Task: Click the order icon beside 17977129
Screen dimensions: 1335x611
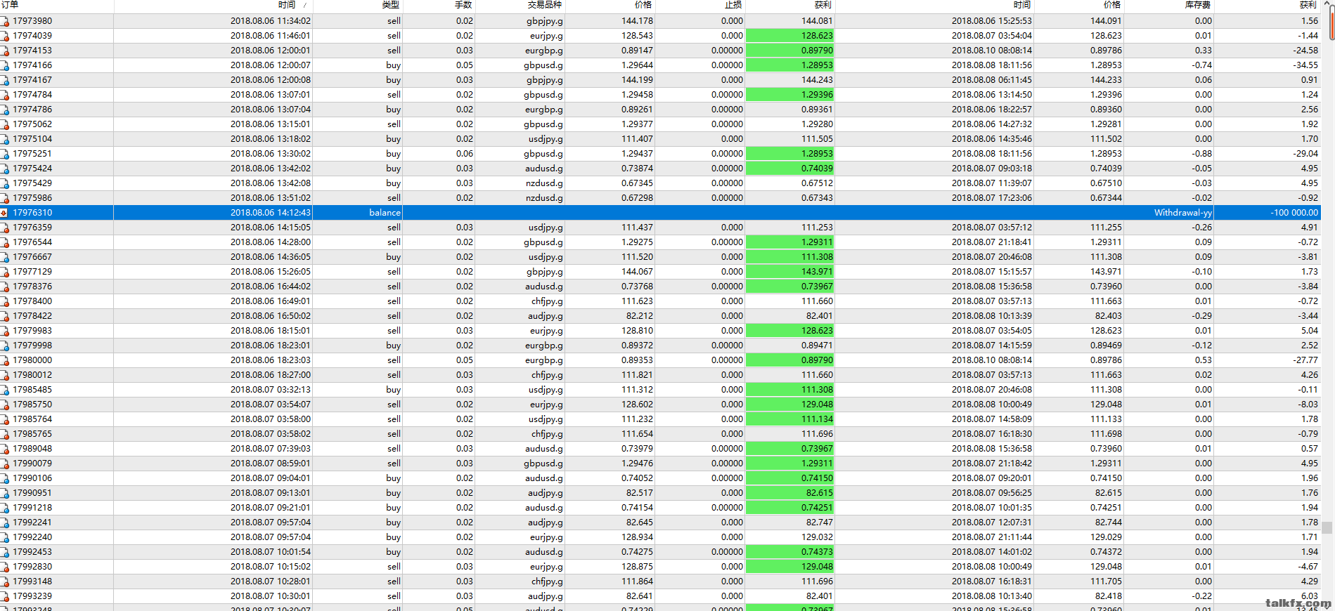Action: [x=5, y=272]
